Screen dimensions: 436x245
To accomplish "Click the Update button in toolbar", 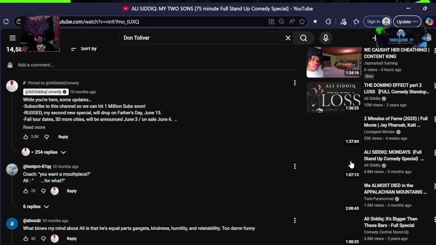I will click(407, 21).
